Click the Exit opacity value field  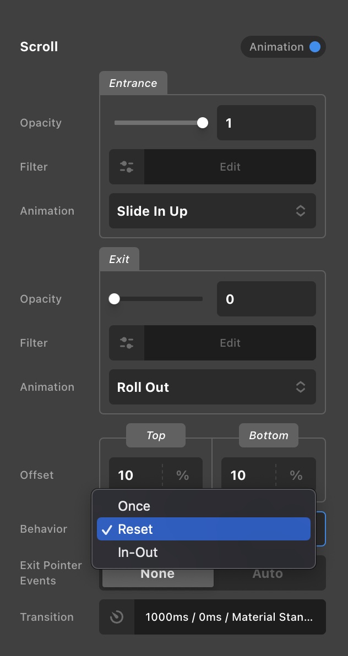click(267, 299)
